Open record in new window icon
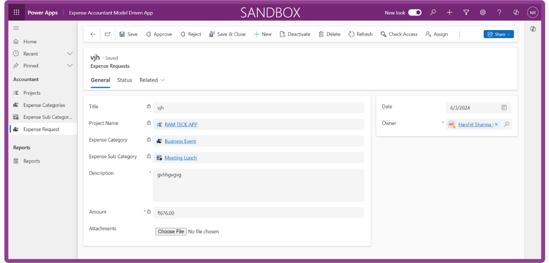Viewport: 549px width, 263px height. 107,34
